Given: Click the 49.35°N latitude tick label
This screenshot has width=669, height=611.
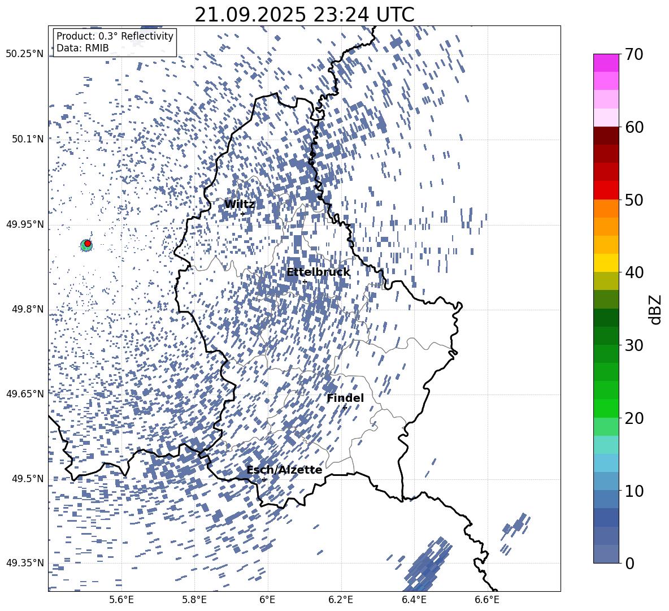Looking at the screenshot, I should pos(25,563).
